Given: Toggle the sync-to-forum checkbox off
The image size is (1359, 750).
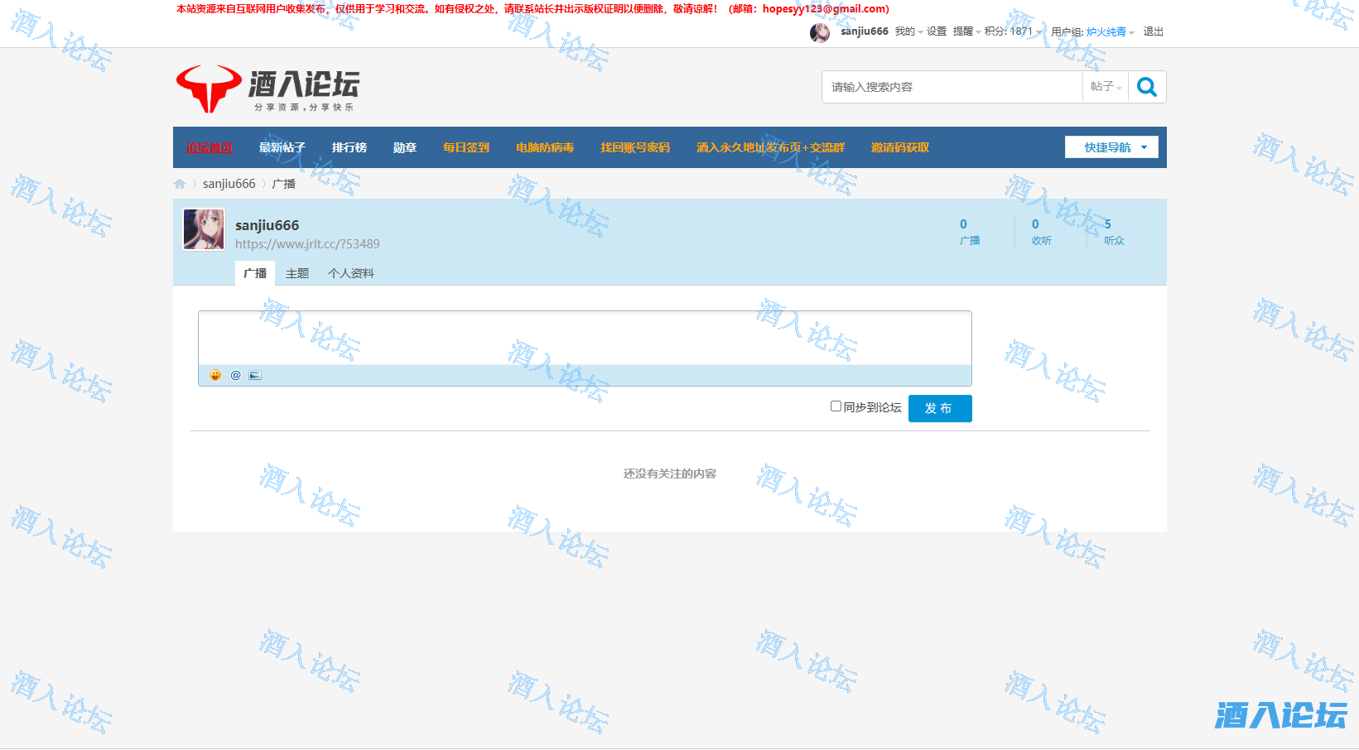Looking at the screenshot, I should pos(836,406).
